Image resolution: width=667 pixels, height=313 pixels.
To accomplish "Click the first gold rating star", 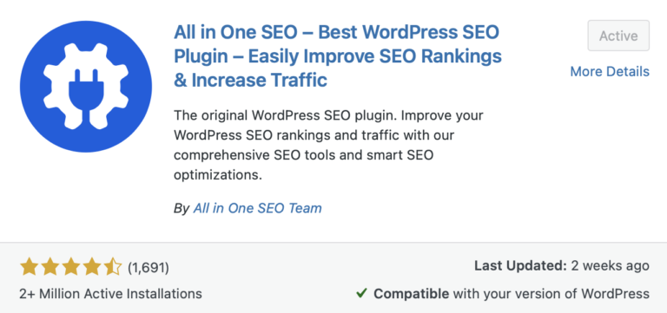I will [x=28, y=268].
